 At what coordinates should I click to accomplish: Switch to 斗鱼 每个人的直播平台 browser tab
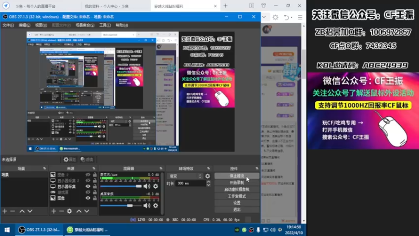coord(35,6)
